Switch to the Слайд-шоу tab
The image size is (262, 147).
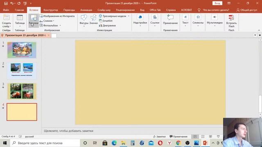[x=104, y=10]
